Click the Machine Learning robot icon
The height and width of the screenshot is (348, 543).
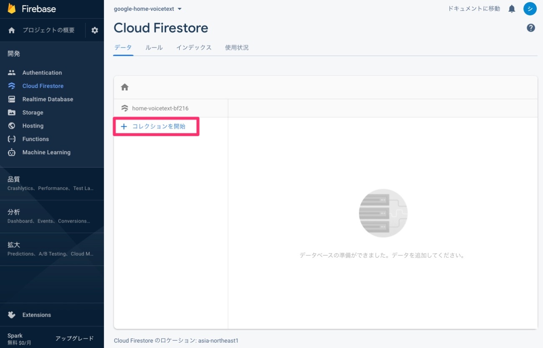click(x=12, y=153)
